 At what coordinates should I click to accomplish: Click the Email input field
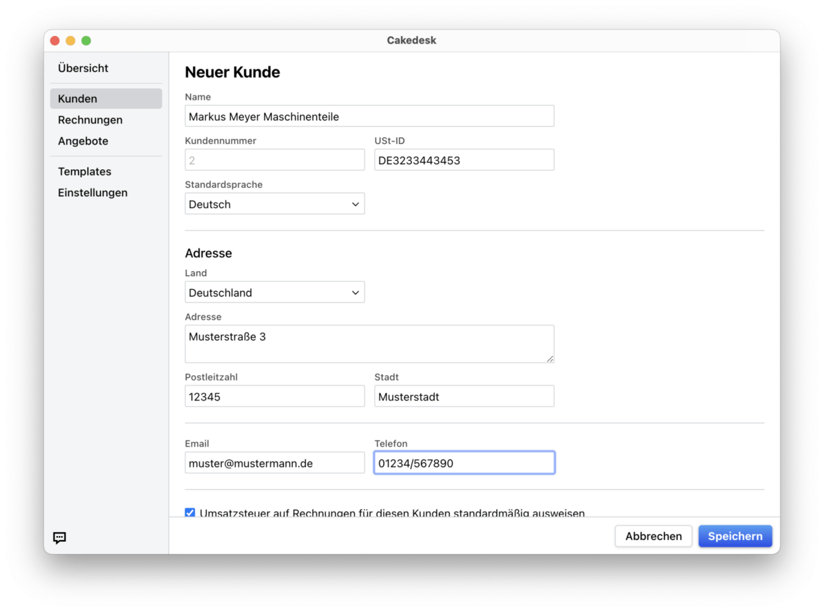coord(274,463)
